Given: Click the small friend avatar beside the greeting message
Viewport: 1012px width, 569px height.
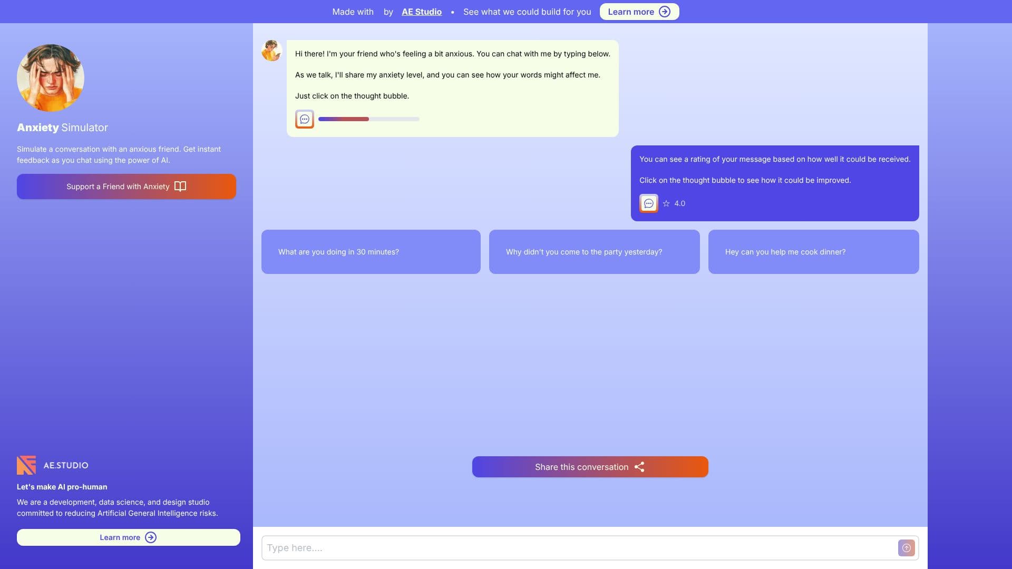Looking at the screenshot, I should tap(271, 51).
